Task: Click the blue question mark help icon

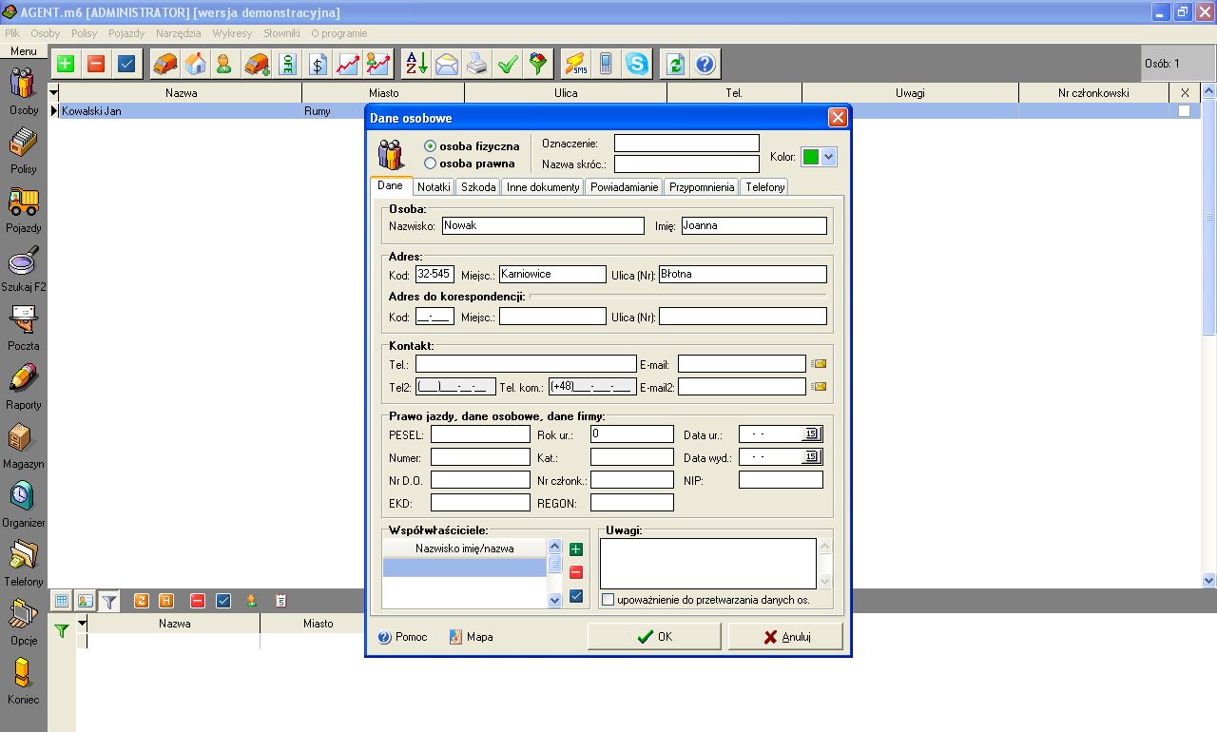Action: pyautogui.click(x=705, y=64)
